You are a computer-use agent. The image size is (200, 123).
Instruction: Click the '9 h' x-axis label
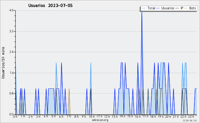(x=84, y=116)
